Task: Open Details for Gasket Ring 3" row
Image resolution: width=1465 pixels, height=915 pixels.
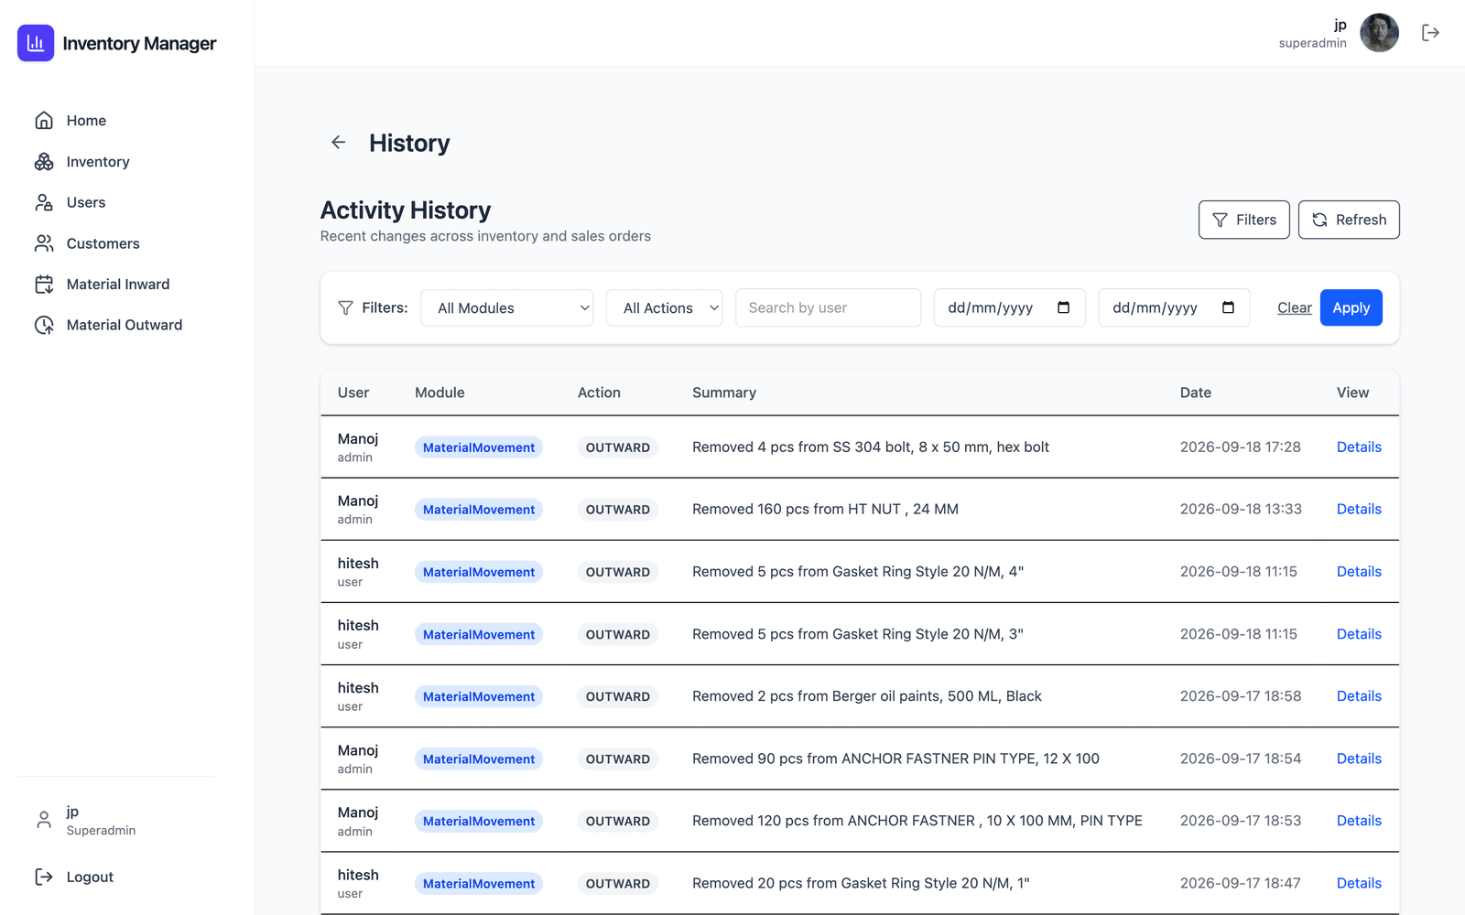Action: [x=1359, y=634]
